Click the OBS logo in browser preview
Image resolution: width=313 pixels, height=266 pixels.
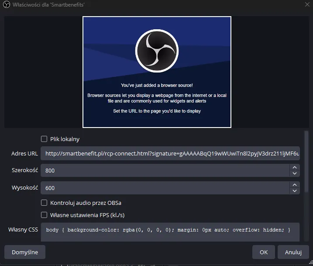[x=157, y=51]
